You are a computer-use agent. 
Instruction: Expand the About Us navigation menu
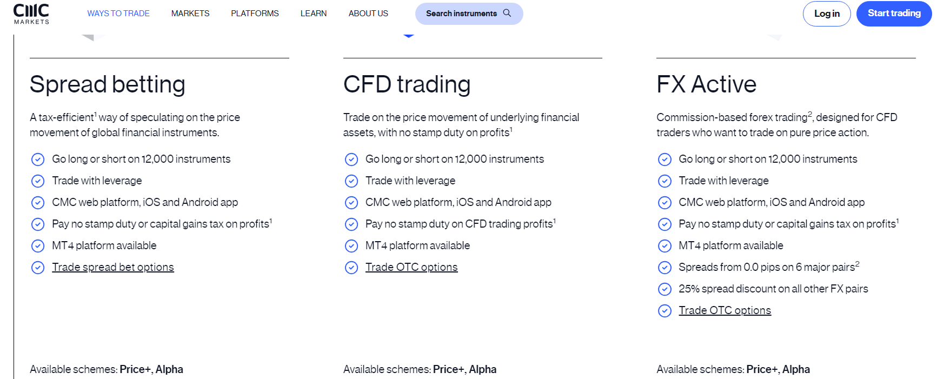click(x=368, y=14)
